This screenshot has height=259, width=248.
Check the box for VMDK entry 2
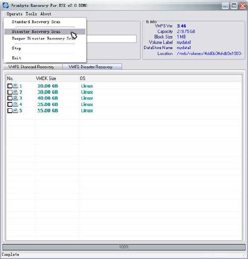click(x=10, y=92)
